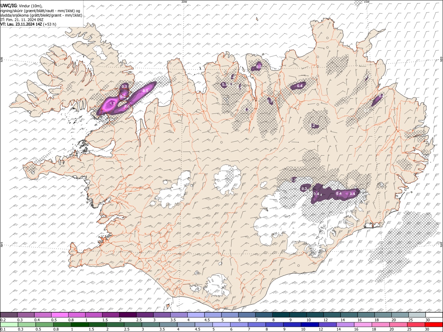Pick the pale grey swatch between 25 and 30, top row
Screen dimensions: 443x332
417,315
